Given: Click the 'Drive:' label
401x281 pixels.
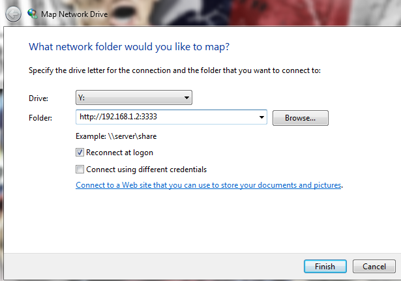Looking at the screenshot, I should coord(38,98).
